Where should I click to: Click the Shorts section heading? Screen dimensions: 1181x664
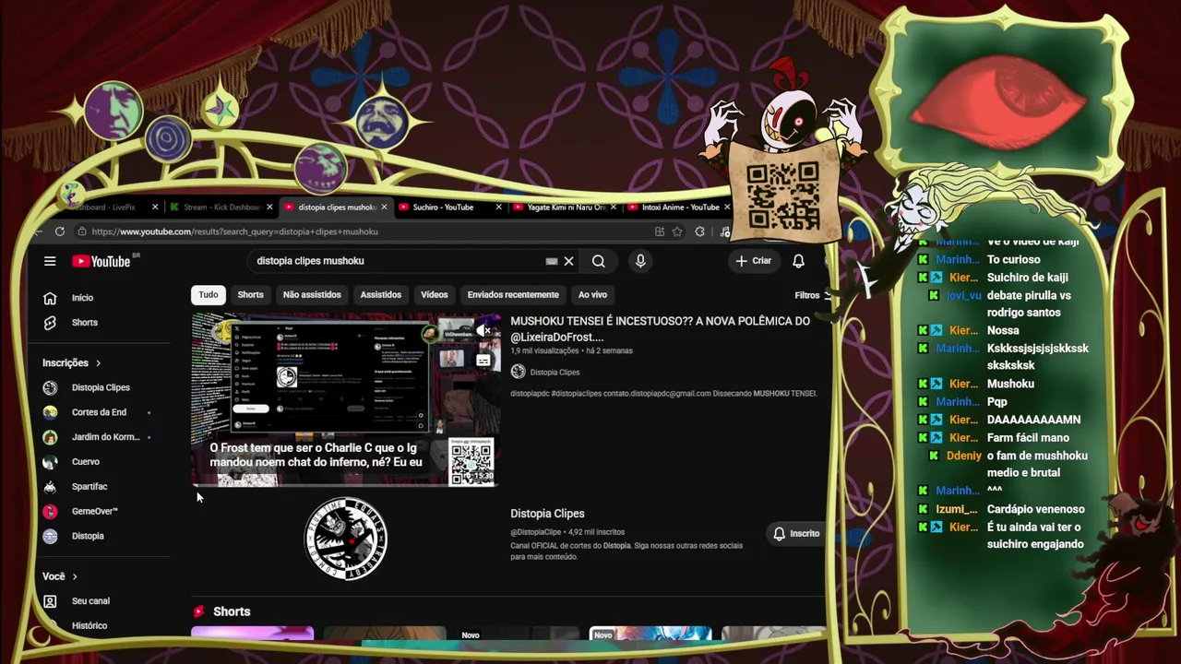click(x=232, y=611)
